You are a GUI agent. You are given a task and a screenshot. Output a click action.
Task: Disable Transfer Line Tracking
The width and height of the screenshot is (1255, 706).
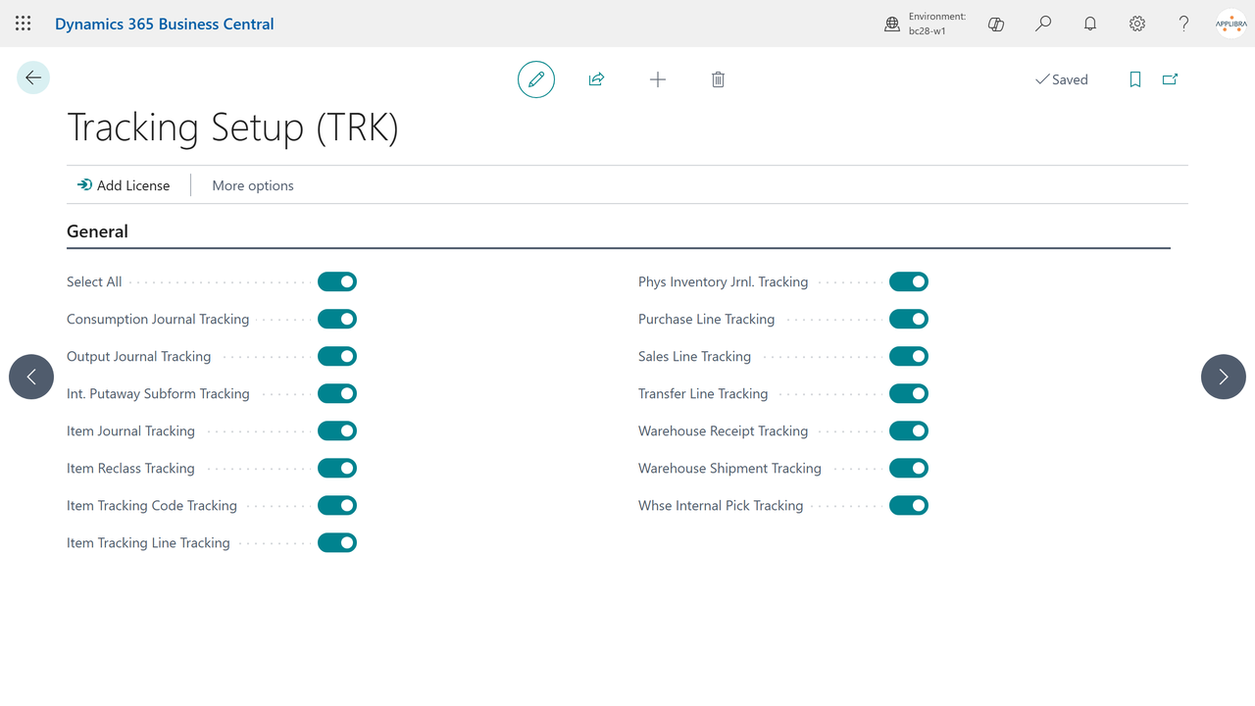tap(909, 394)
